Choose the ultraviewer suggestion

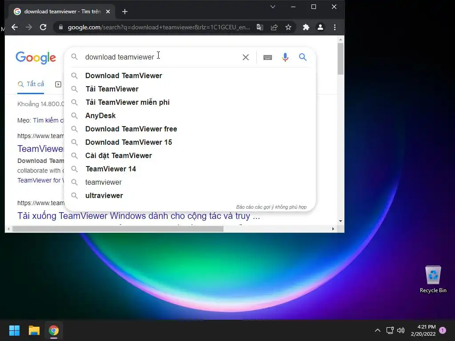click(x=190, y=196)
